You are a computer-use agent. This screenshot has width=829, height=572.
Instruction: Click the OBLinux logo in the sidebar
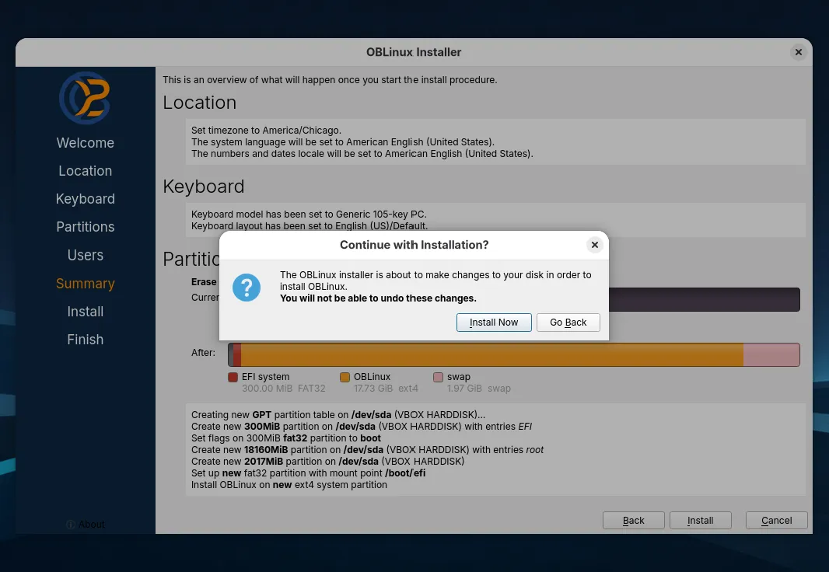tap(85, 98)
